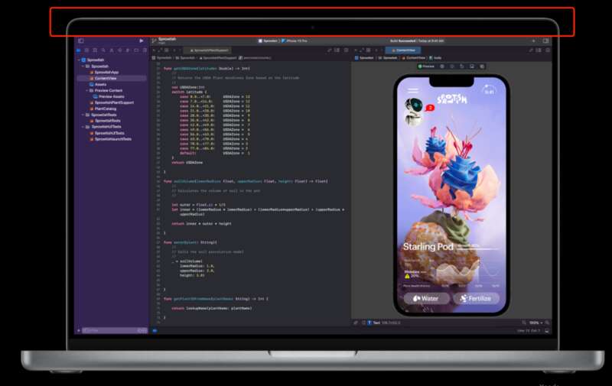
Task: Click the line "return USDAZone" in code
Action: coord(187,163)
